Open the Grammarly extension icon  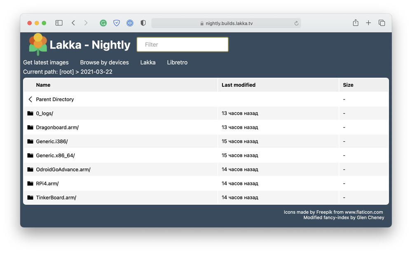103,23
